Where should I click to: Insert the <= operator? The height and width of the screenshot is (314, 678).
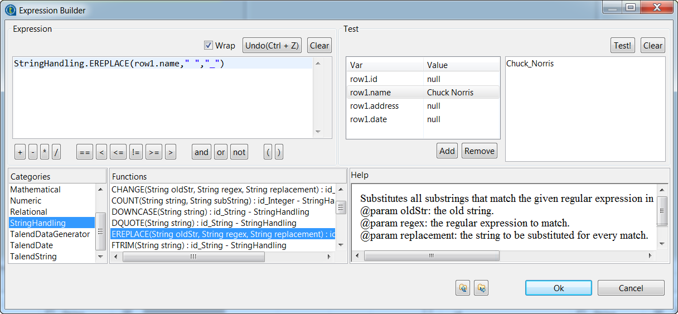(118, 152)
